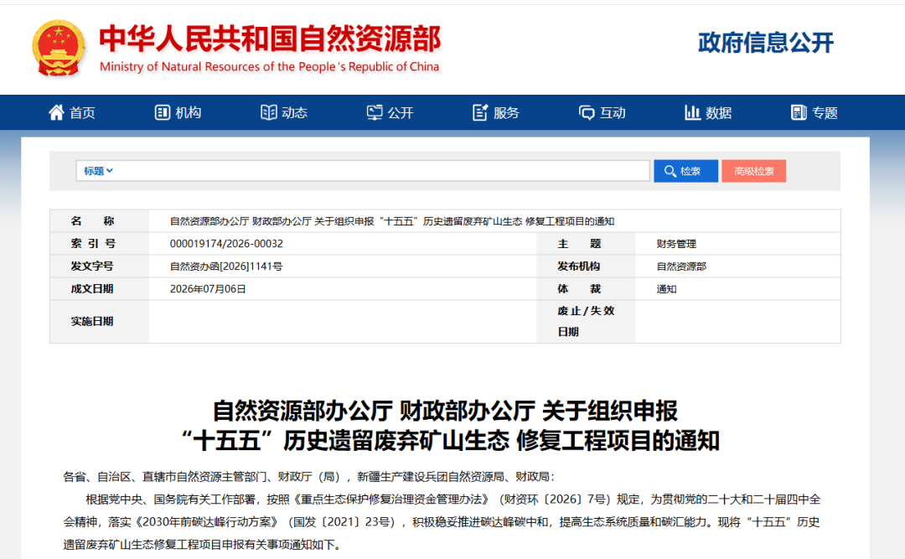The height and width of the screenshot is (559, 905).
Task: Click the 废止/失效日期 label
Action: point(586,321)
